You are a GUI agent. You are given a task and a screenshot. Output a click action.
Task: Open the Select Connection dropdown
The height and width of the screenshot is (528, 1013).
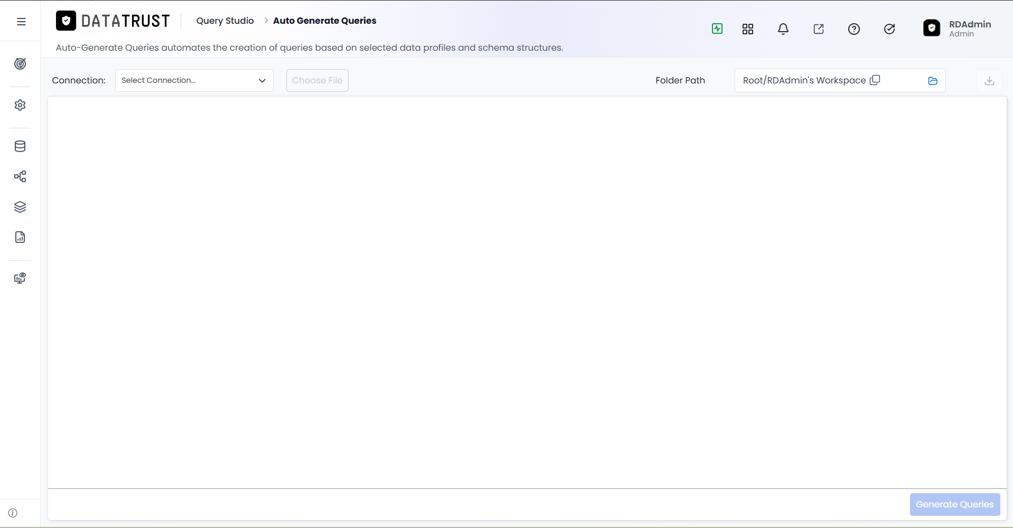click(x=194, y=80)
